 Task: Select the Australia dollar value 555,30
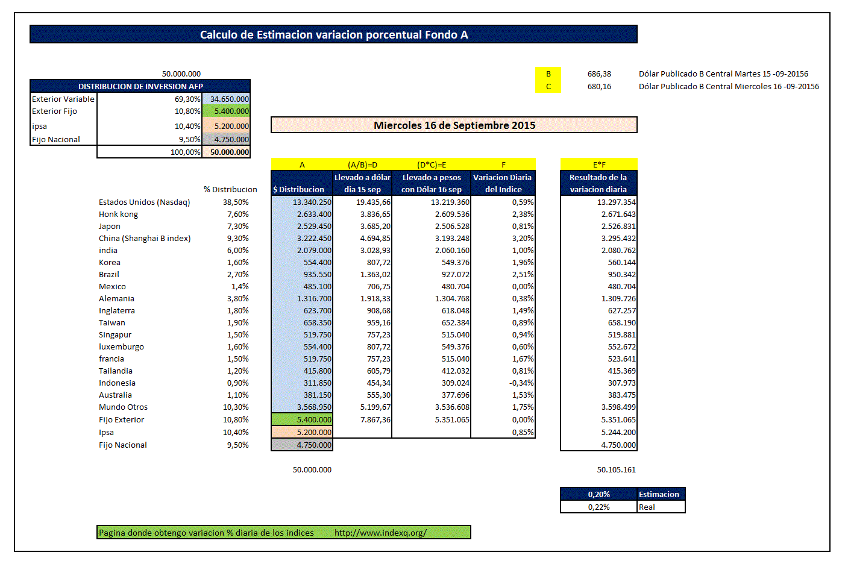click(x=379, y=395)
